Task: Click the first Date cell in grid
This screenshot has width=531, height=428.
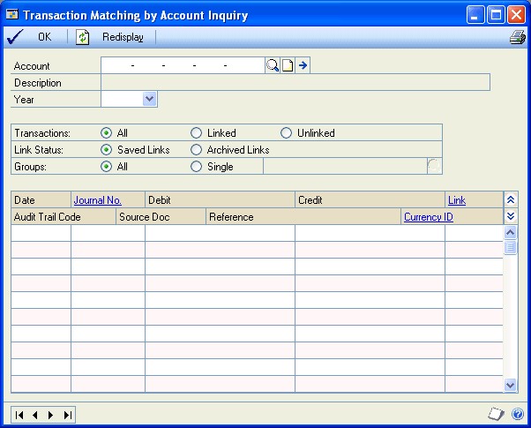Action: (x=41, y=233)
